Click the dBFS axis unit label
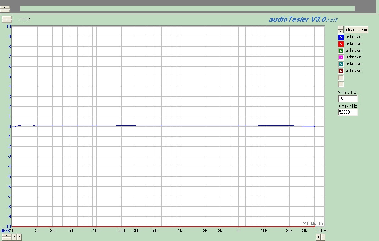 pos(5,231)
